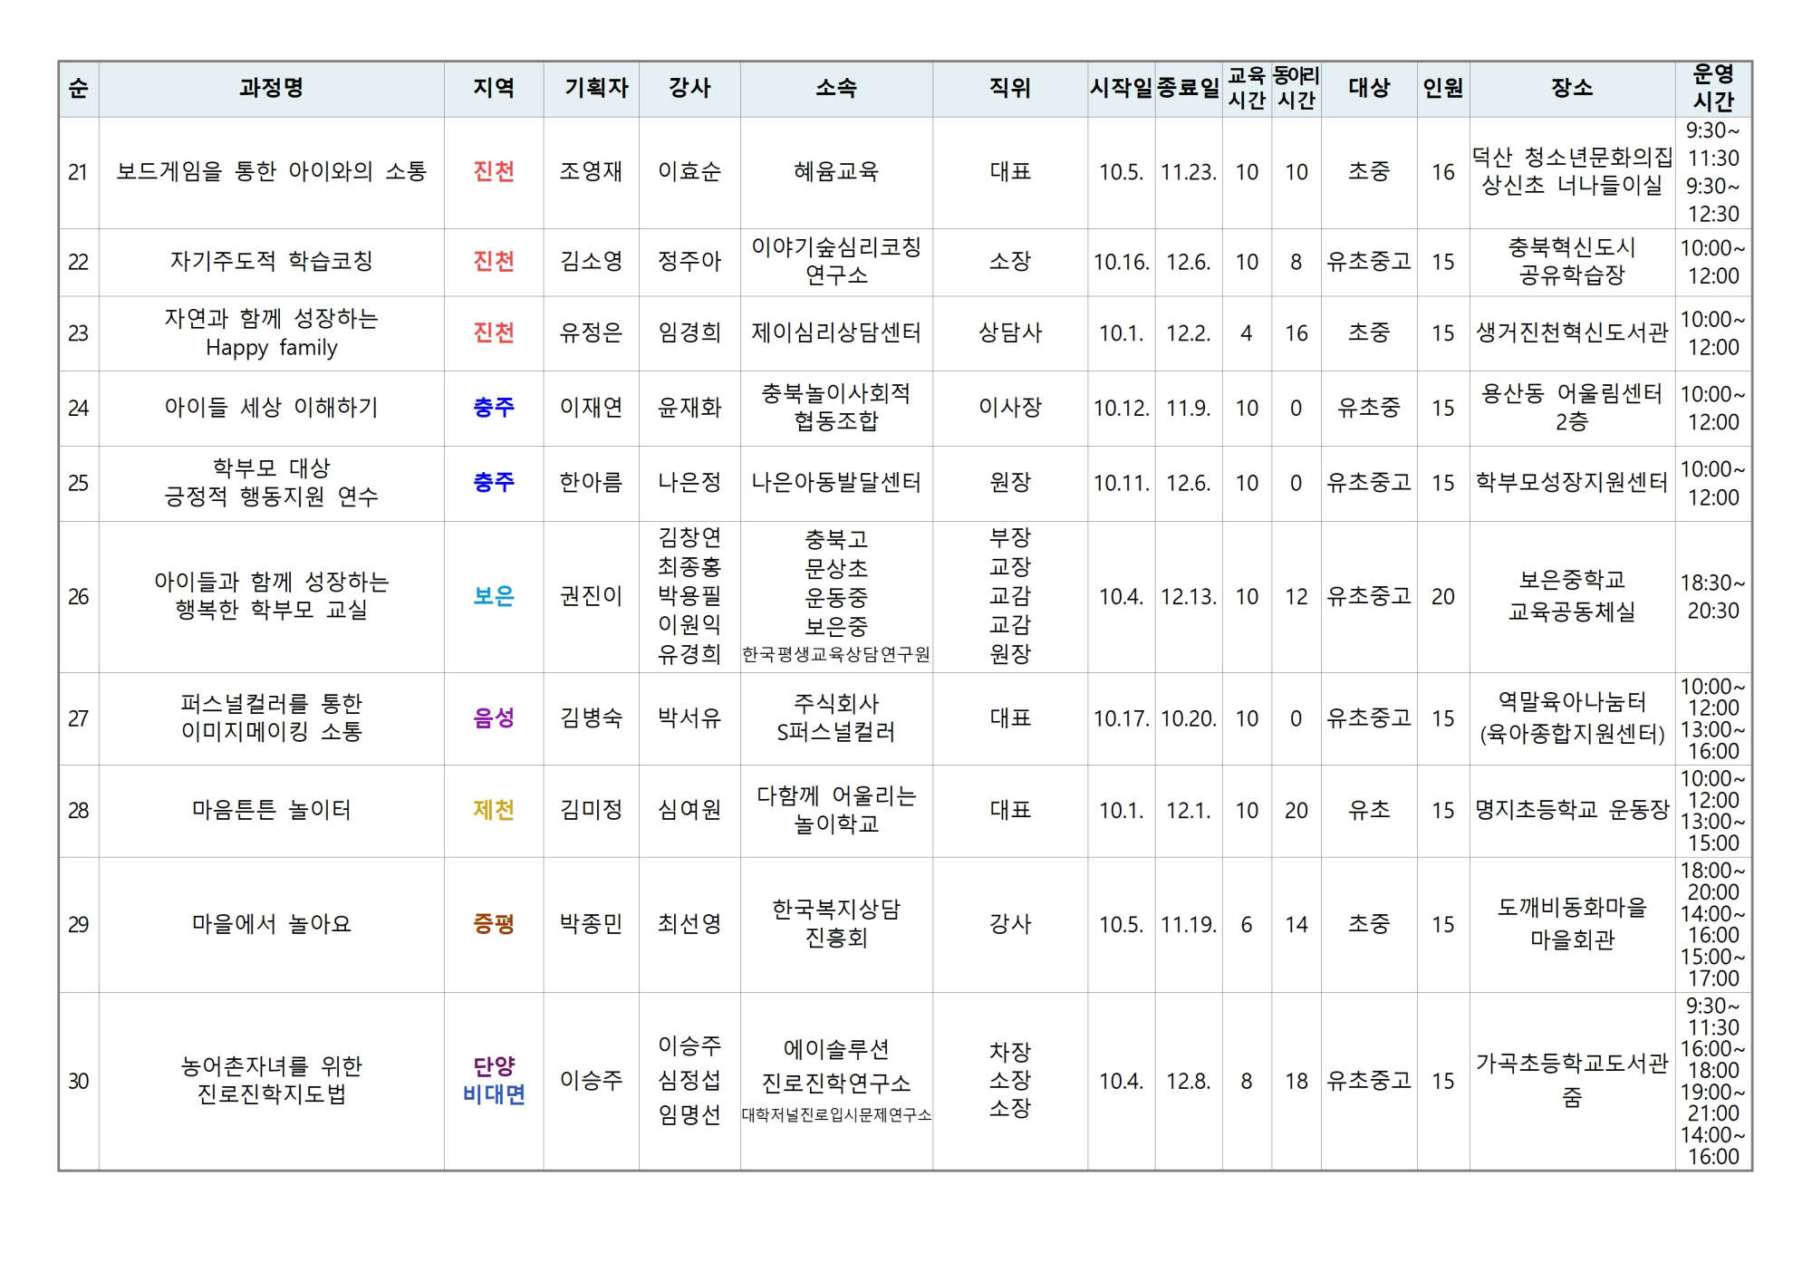Image resolution: width=1812 pixels, height=1281 pixels.
Task: Click instructor name '심여원'
Action: click(689, 810)
